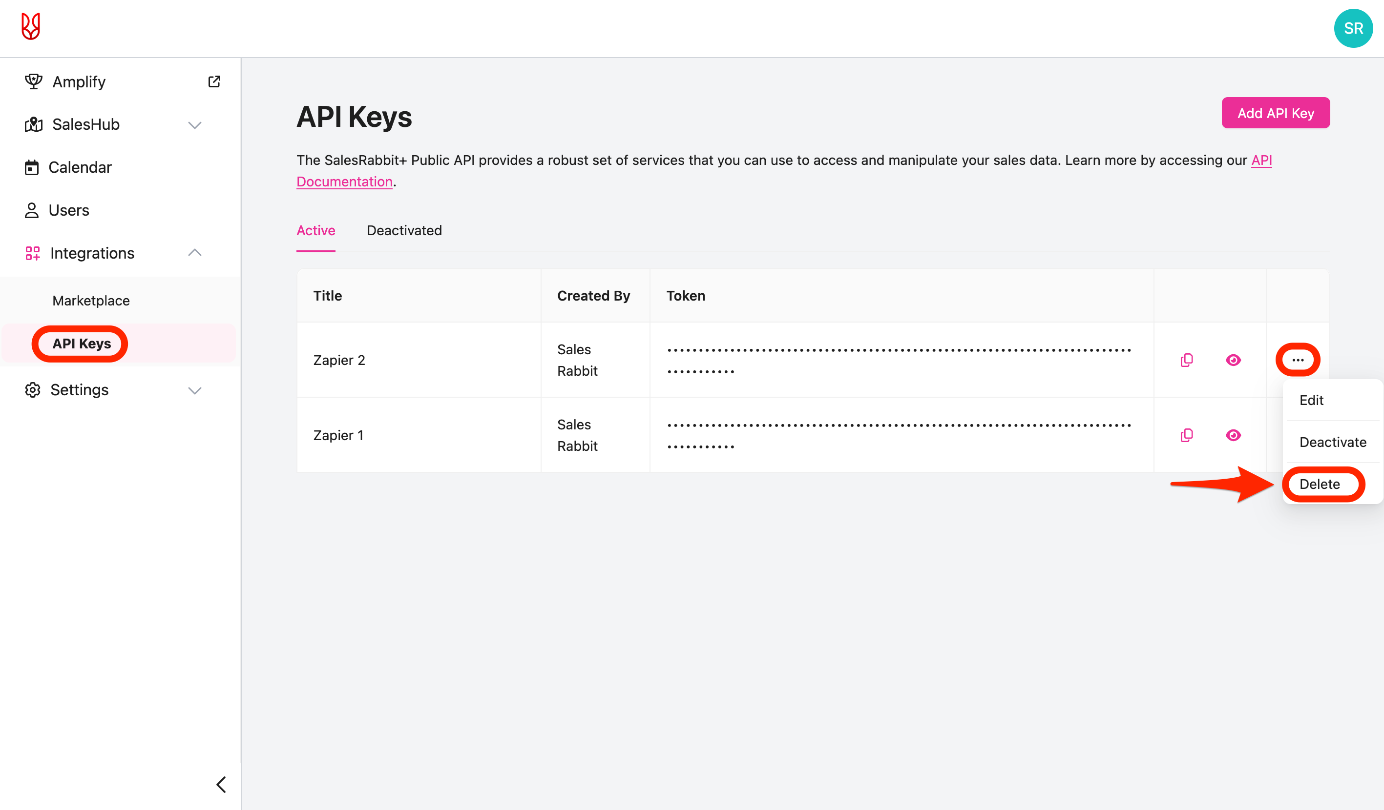The image size is (1384, 810).
Task: Copy the Zapier 2 token
Action: tap(1186, 360)
